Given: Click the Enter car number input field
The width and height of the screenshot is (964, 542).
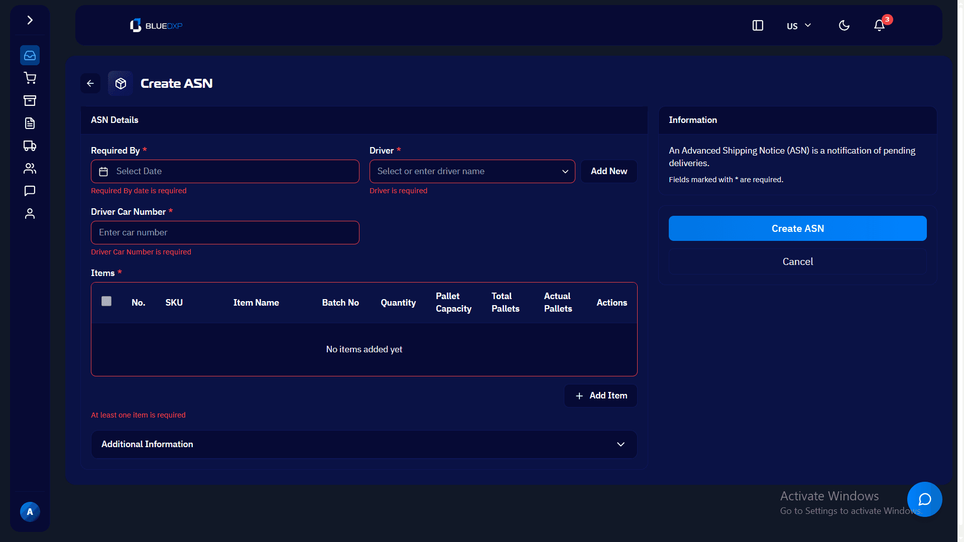Looking at the screenshot, I should pyautogui.click(x=224, y=232).
